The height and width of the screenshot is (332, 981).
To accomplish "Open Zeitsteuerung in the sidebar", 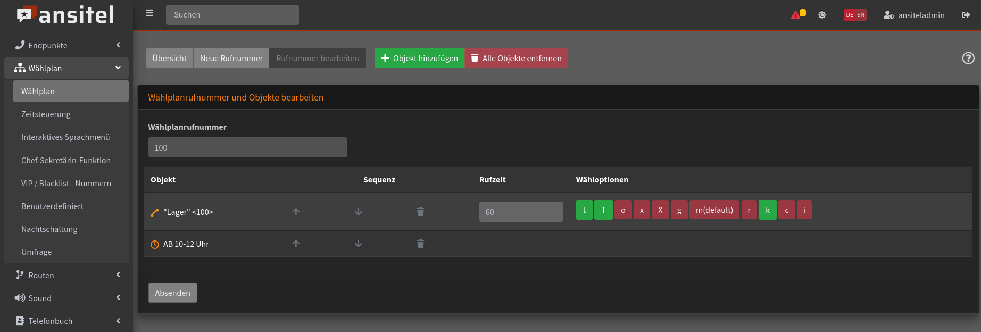I will (46, 114).
